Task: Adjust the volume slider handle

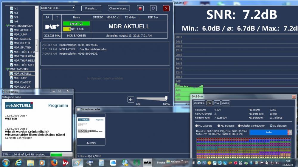Action: [x=166, y=98]
